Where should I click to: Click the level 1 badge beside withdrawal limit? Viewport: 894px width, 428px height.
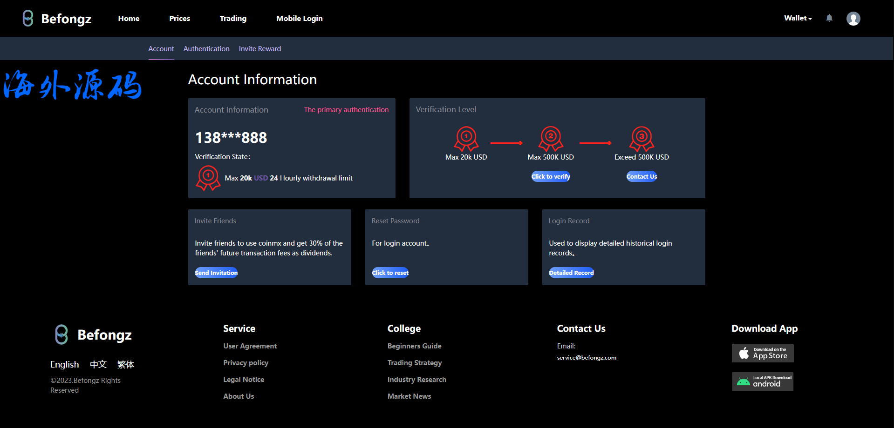pyautogui.click(x=208, y=178)
